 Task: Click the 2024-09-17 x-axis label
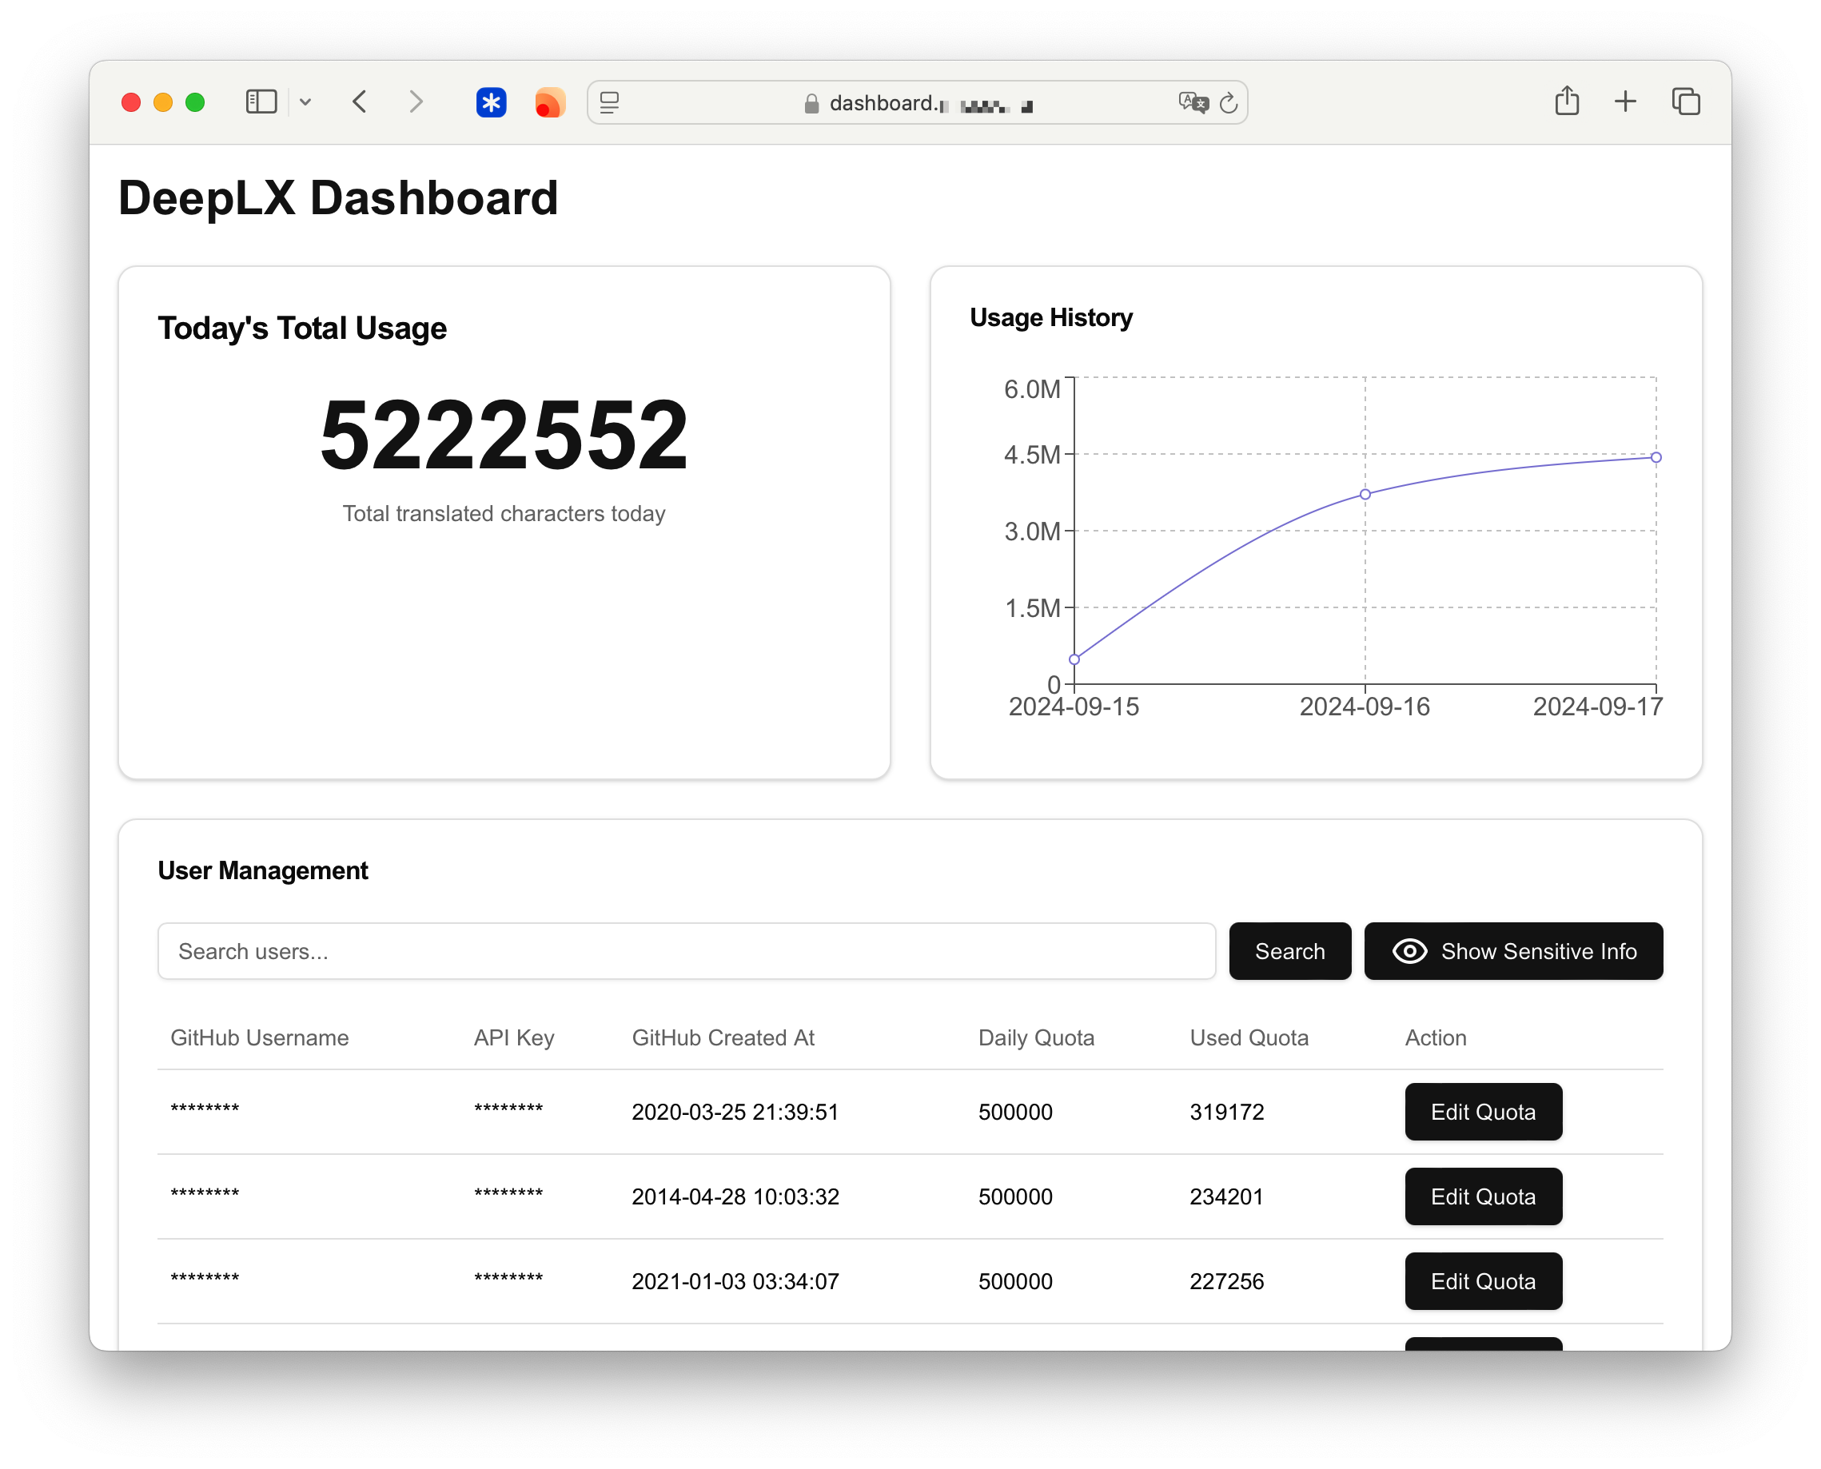tap(1598, 707)
